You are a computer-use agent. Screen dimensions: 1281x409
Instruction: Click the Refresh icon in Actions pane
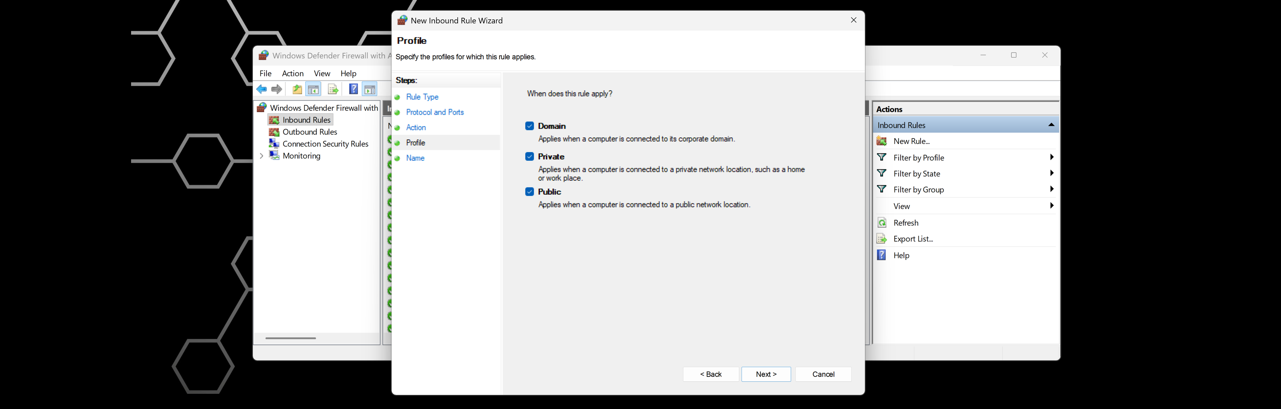pyautogui.click(x=882, y=223)
